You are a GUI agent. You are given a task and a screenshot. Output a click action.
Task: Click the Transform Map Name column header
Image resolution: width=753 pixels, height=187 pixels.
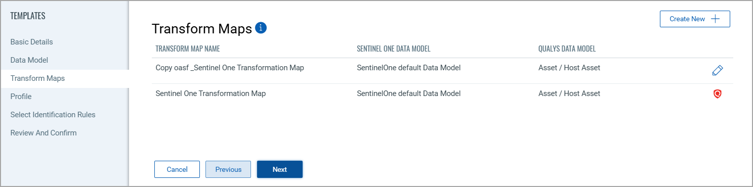coord(188,49)
